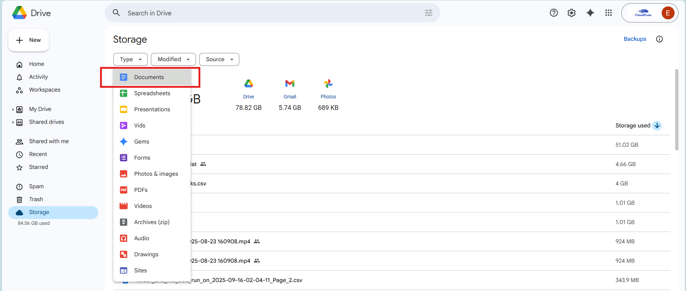Click the Forms purple icon
Screen dimensions: 686x291
click(123, 157)
